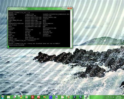
Task: Click 'fpga_advantage.env' in terminal
Action: [x=32, y=39]
